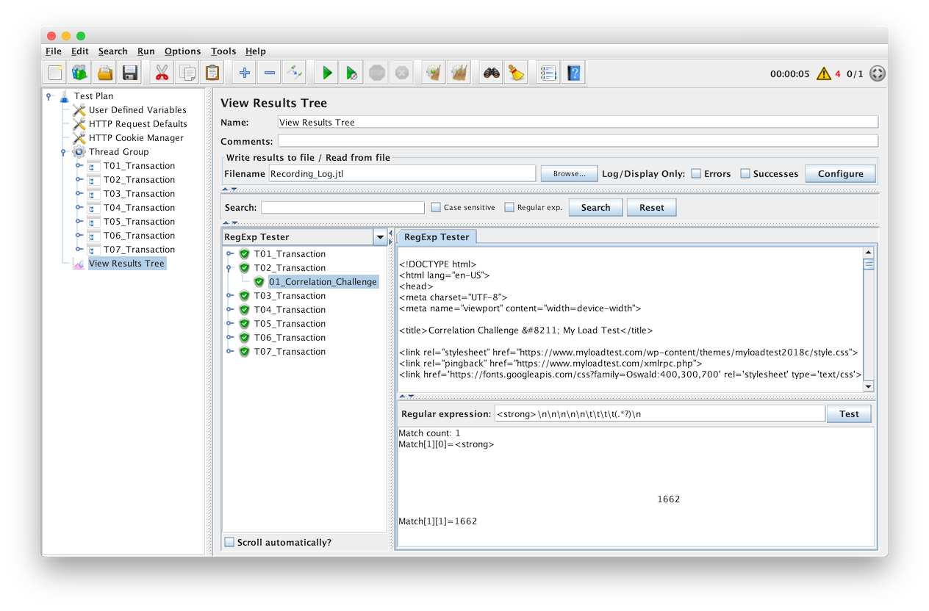
Task: Collapse the T02_Transaction result node
Action: (230, 268)
